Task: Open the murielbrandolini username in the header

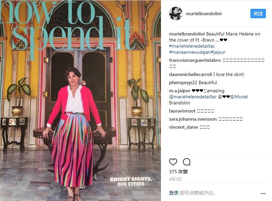Action: tap(203, 14)
